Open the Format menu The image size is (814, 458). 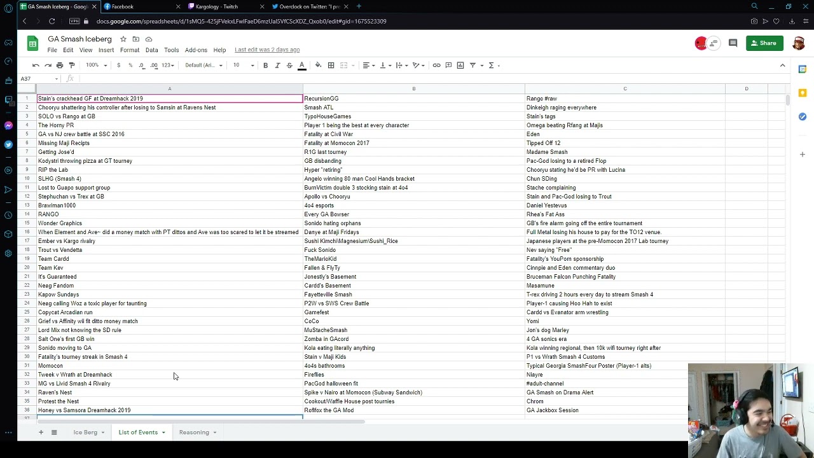130,50
